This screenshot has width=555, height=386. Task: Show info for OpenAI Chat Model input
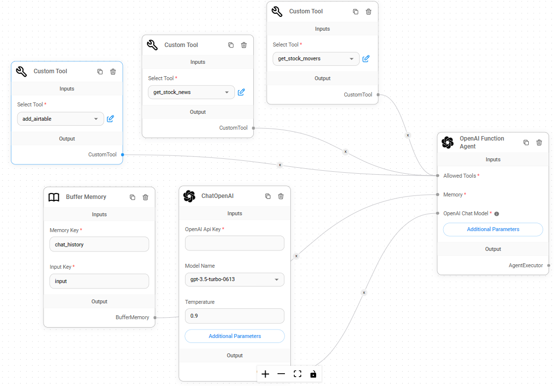tap(497, 214)
